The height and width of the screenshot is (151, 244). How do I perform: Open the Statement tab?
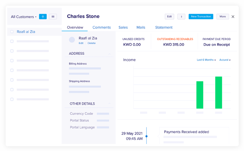(x=164, y=27)
